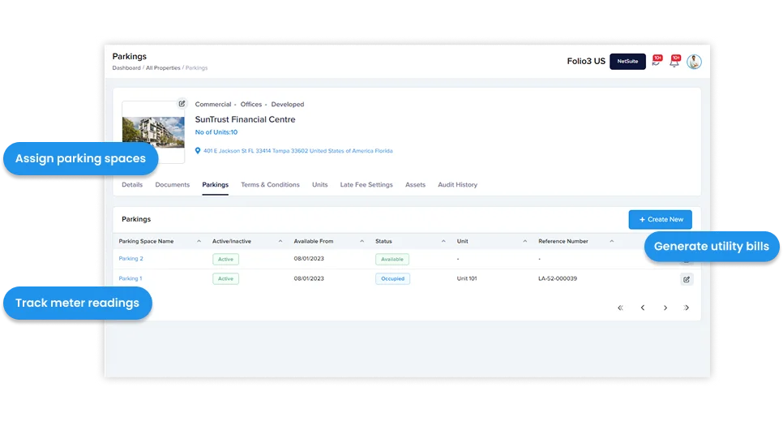Click the Developed status label
The width and height of the screenshot is (783, 422).
click(288, 105)
